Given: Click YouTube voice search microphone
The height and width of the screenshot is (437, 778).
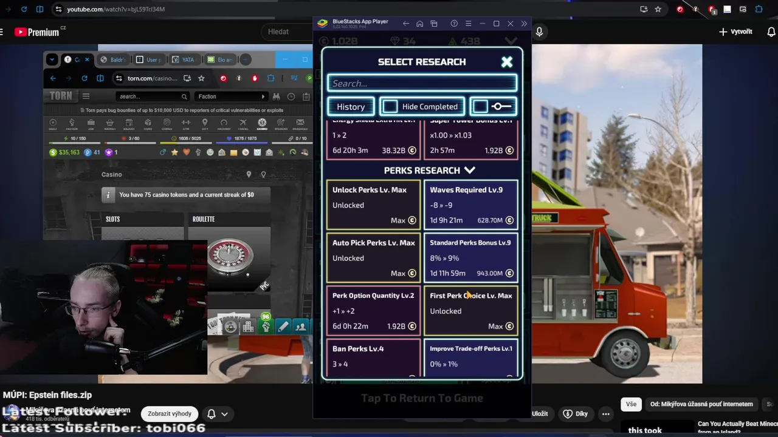Looking at the screenshot, I should click(539, 32).
